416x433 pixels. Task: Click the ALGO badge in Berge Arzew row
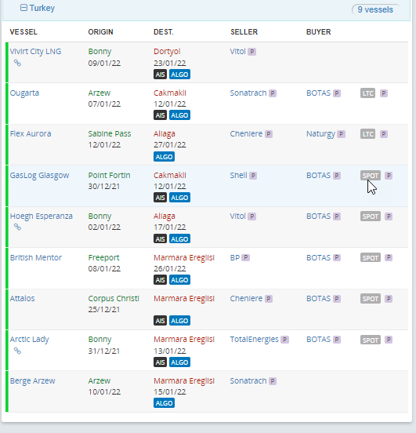pos(164,403)
